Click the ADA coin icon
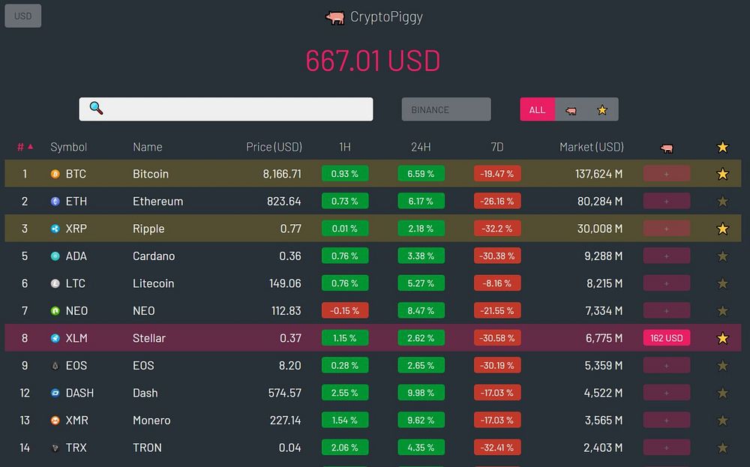The width and height of the screenshot is (750, 467). pyautogui.click(x=55, y=256)
